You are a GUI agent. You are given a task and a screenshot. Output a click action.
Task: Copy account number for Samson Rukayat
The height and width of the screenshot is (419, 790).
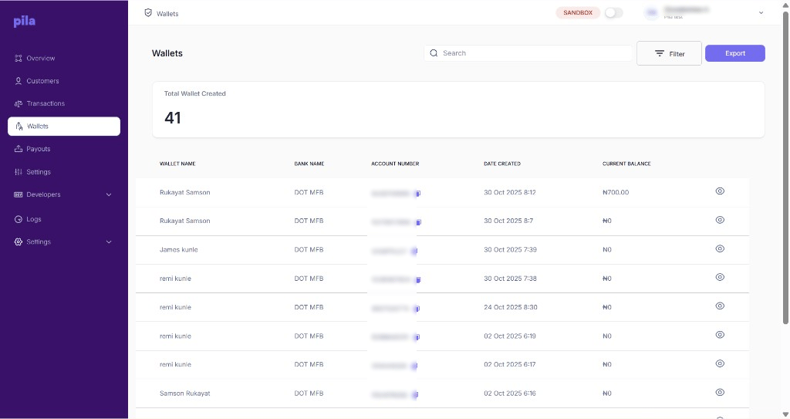point(415,394)
